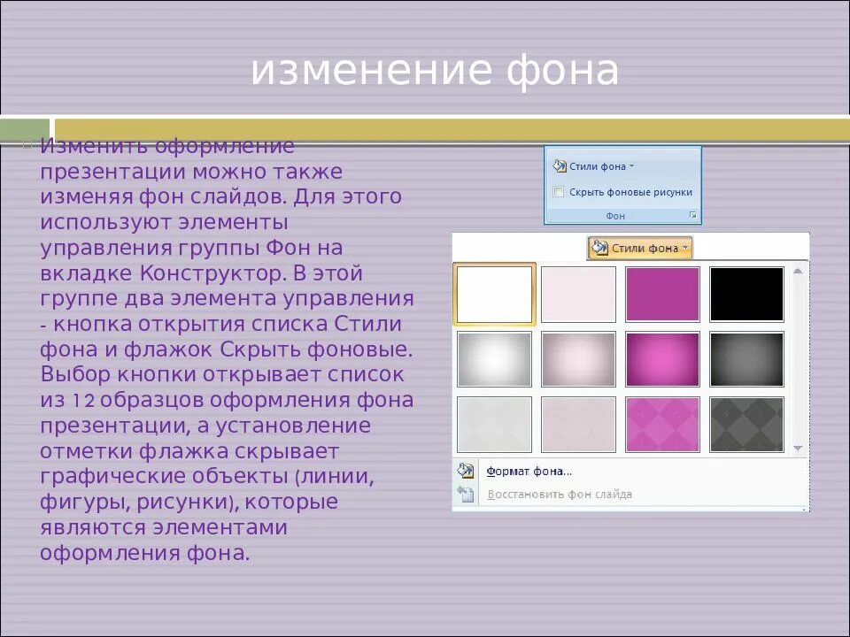Choose the white radial gradient background style
This screenshot has width=850, height=637.
[494, 359]
